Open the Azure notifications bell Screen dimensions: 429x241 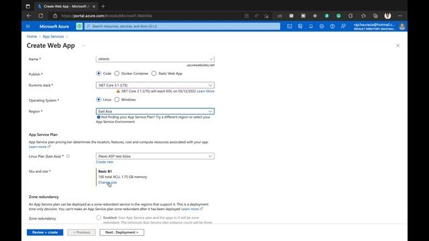pos(311,26)
